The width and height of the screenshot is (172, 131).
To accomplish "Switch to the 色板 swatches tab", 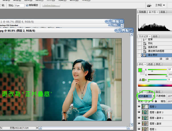I will click(x=150, y=64).
